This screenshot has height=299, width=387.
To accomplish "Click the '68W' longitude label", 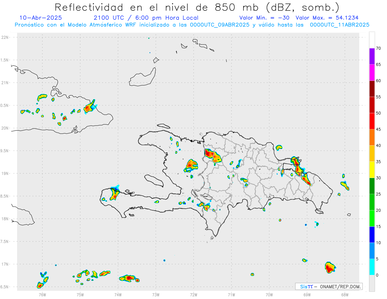I will (345, 294).
